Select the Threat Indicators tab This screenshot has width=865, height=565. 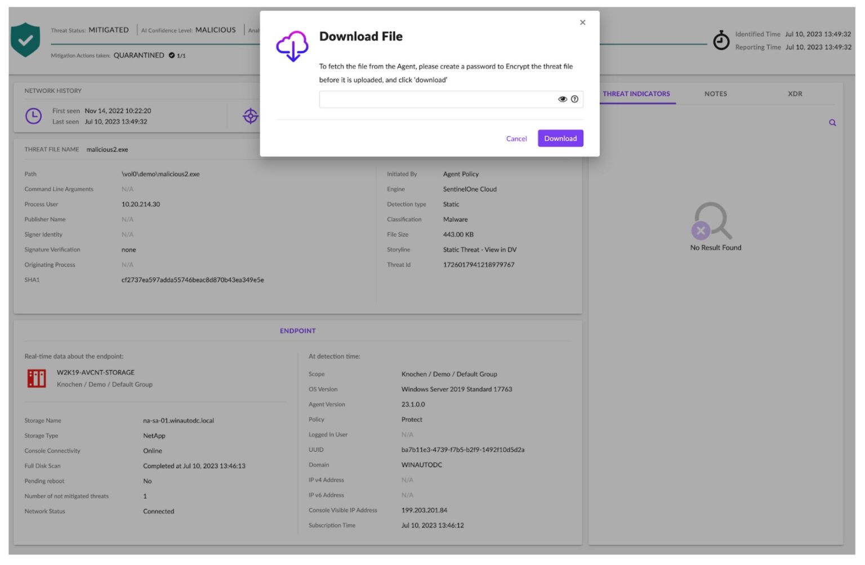coord(636,94)
